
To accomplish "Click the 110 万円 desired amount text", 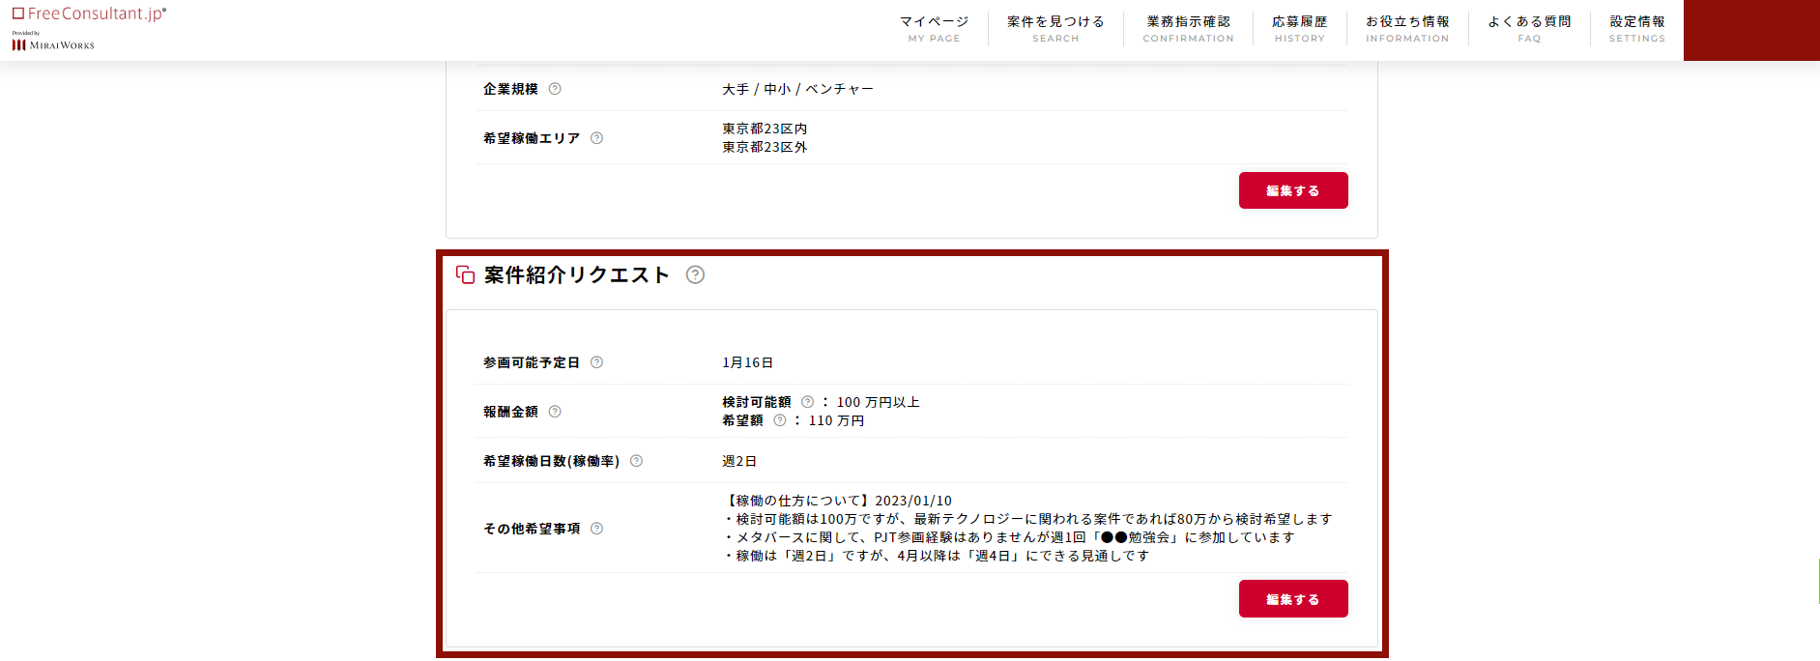I will coord(836,420).
